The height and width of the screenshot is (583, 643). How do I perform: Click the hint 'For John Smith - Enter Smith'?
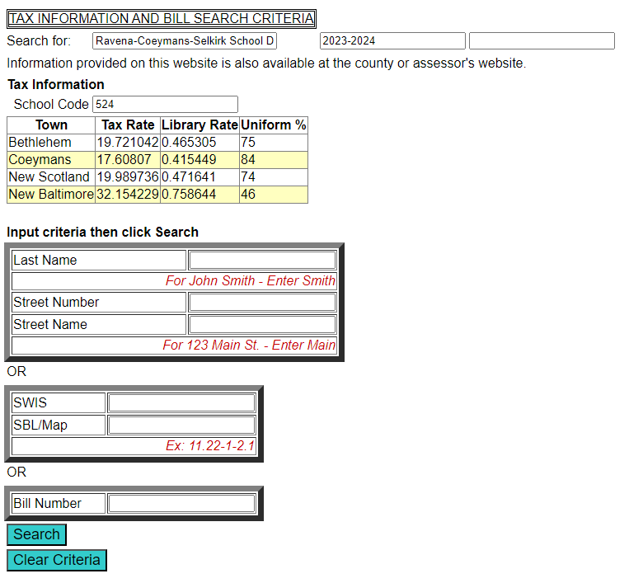(x=251, y=281)
